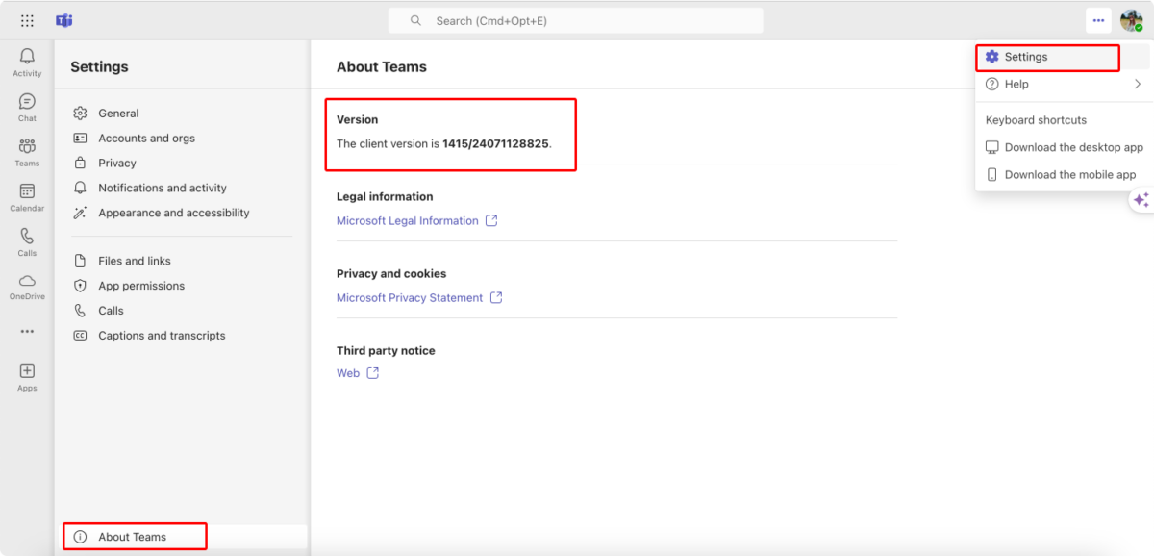Open General settings
Viewport: 1154px width, 556px height.
(181, 114)
